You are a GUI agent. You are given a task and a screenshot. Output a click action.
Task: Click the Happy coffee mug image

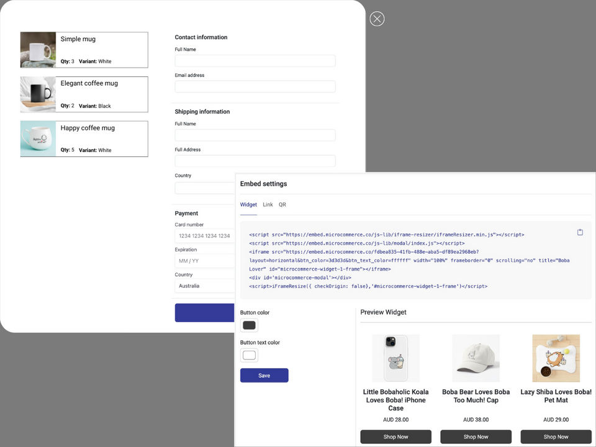38,138
